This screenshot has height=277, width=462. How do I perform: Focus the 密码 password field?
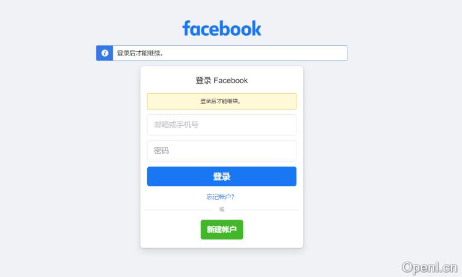point(222,151)
